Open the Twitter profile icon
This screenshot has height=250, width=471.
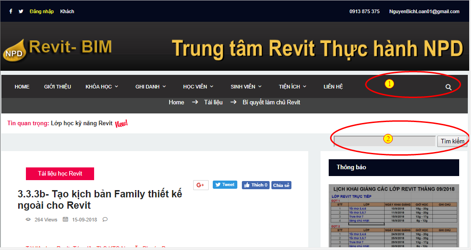tap(21, 11)
